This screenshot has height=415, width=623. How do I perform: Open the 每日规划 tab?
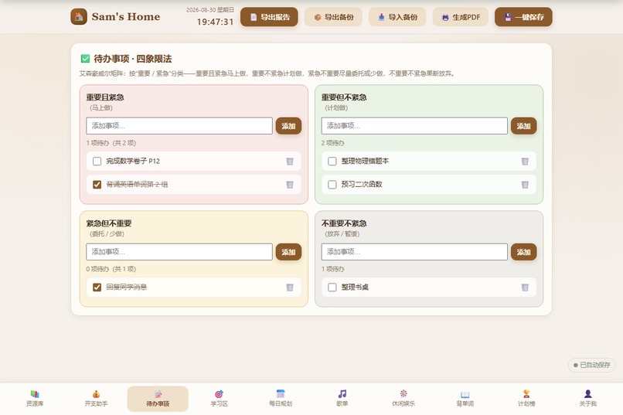281,399
